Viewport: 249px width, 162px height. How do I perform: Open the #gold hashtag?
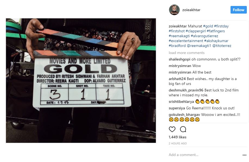tap(208, 26)
